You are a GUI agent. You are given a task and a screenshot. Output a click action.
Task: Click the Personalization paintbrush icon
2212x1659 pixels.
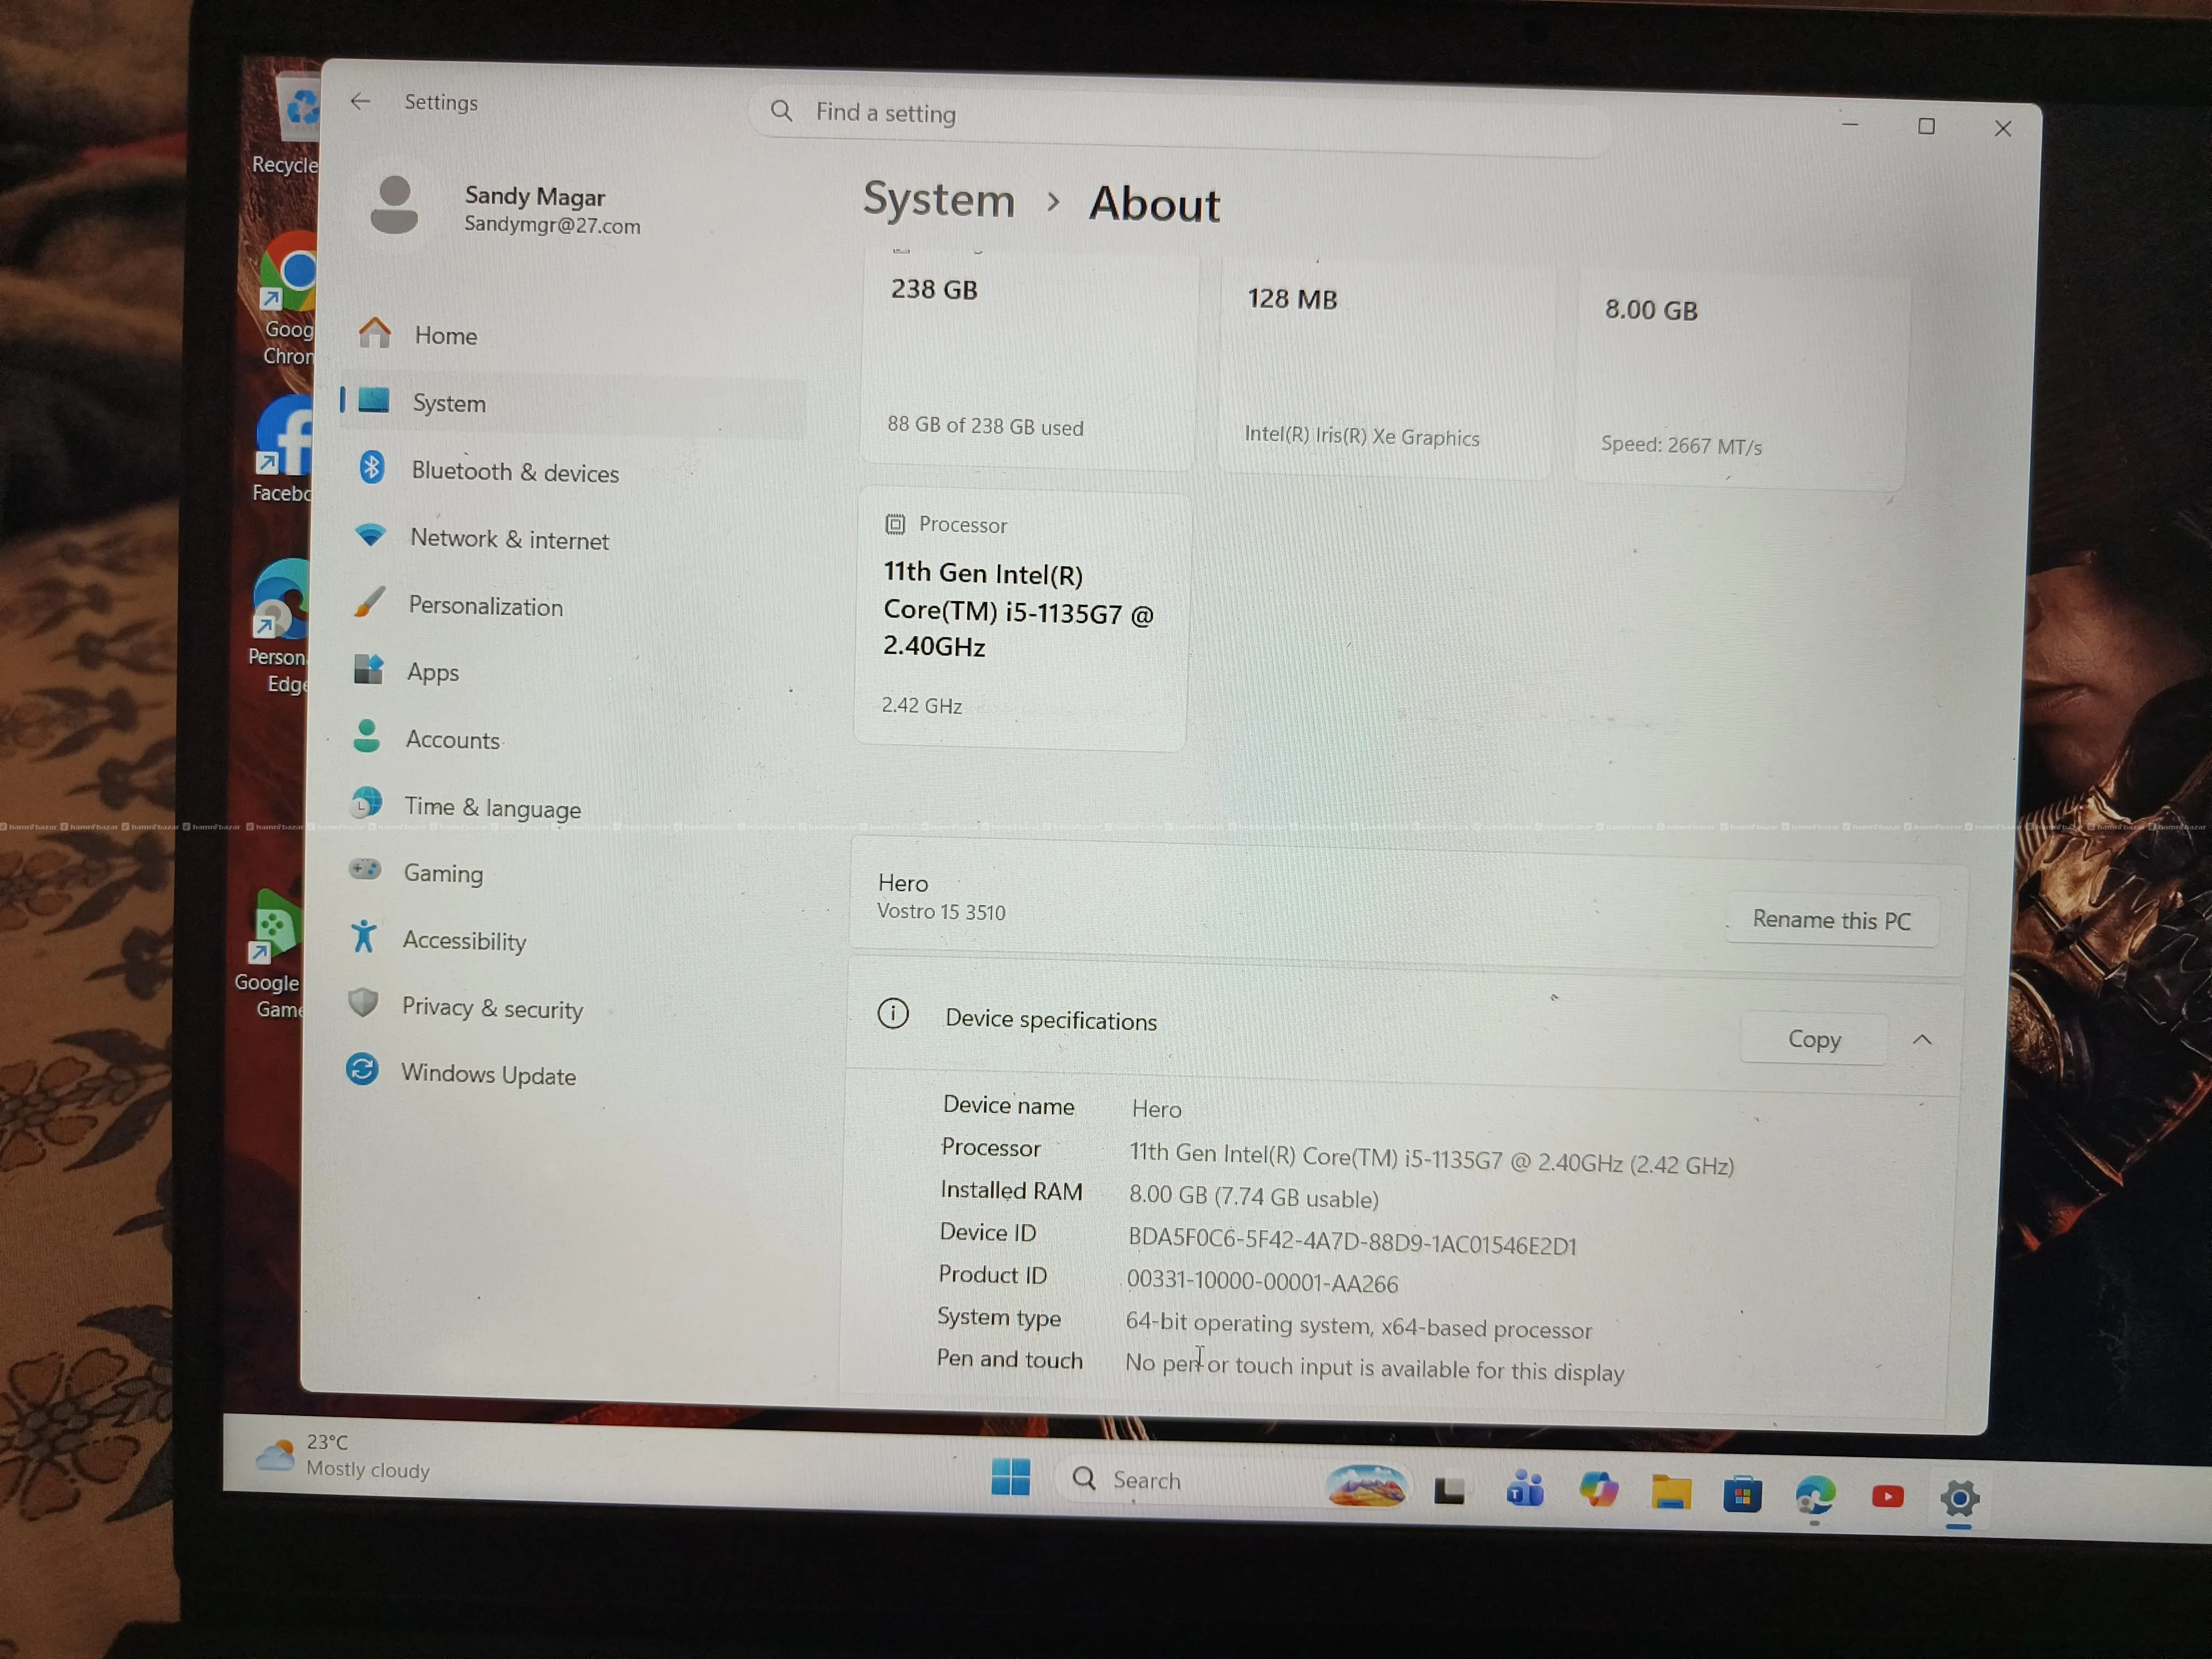point(369,602)
